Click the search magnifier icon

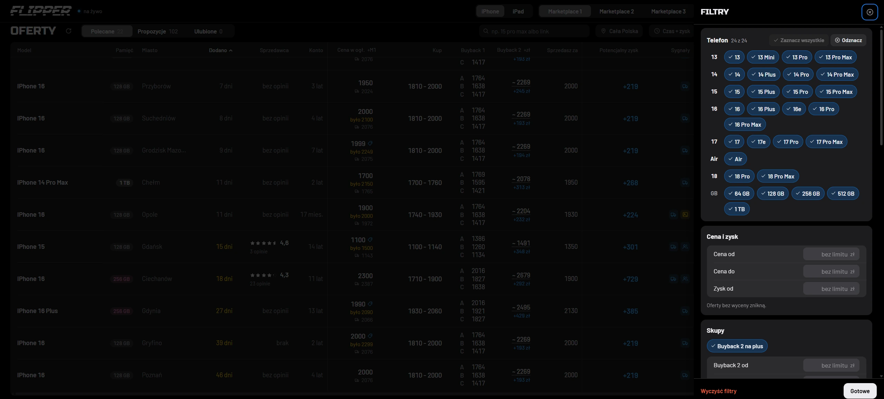tap(486, 31)
